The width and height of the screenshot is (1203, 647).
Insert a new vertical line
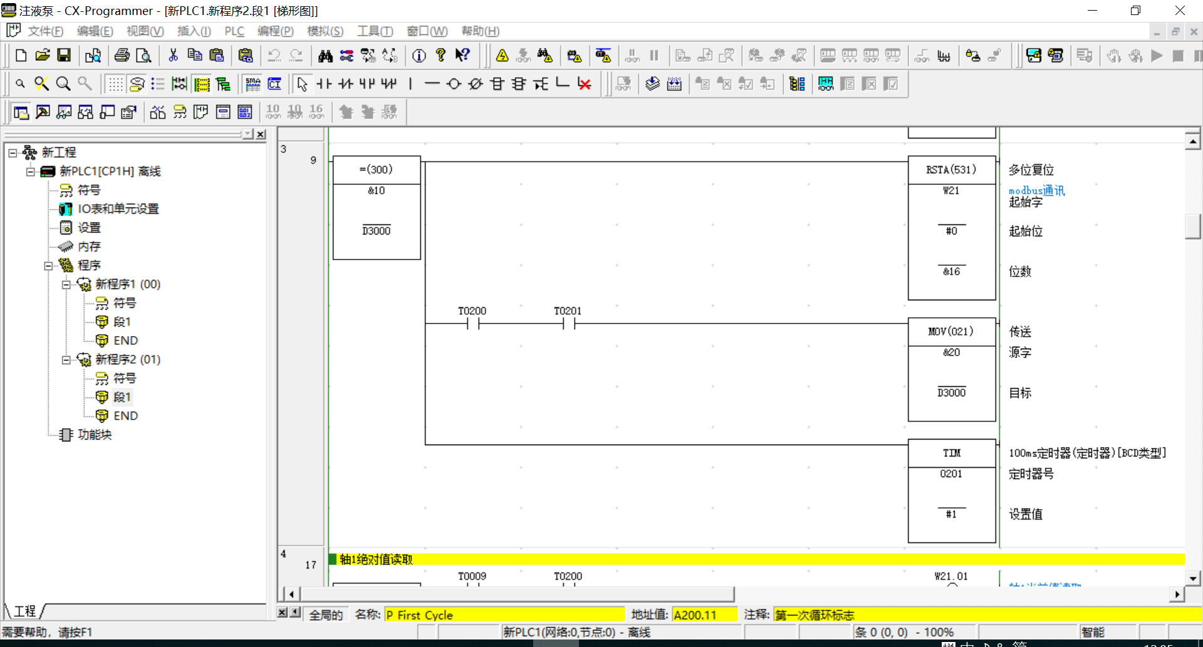(x=410, y=84)
